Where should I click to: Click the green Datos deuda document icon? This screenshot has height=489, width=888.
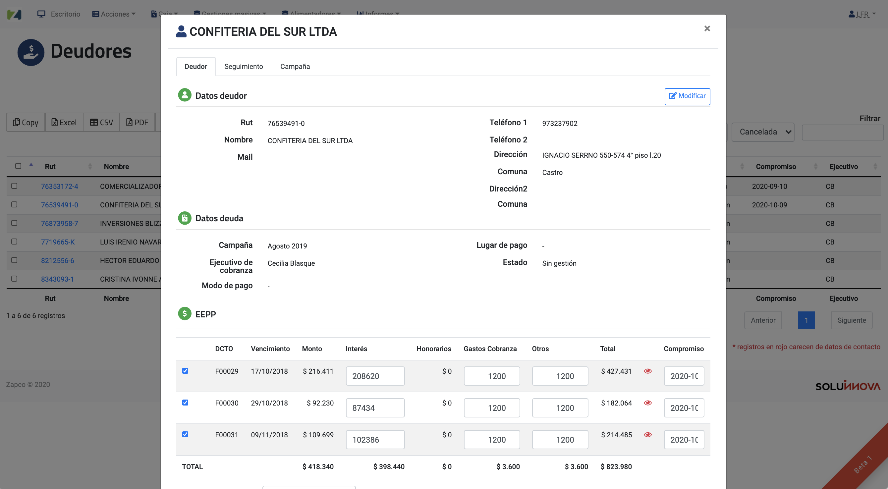(x=185, y=218)
